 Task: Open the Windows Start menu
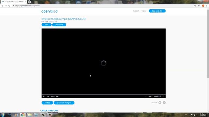(3, 115)
